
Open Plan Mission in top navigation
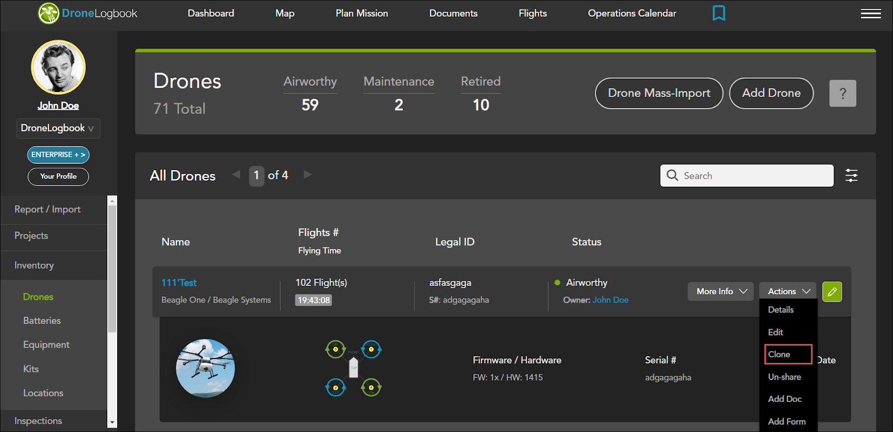[x=362, y=13]
